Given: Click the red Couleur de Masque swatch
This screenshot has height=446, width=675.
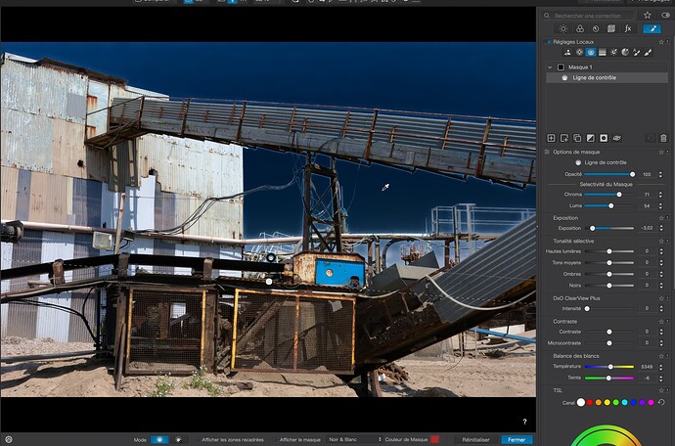Looking at the screenshot, I should point(434,439).
